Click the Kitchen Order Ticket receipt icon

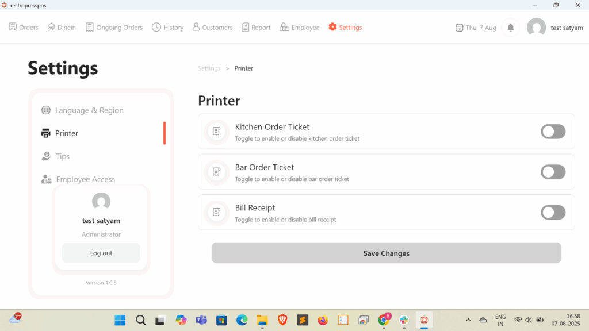pyautogui.click(x=217, y=132)
